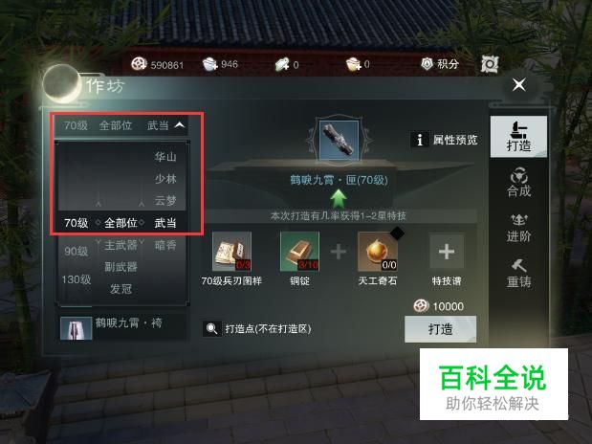This screenshot has width=592, height=444.
Task: Click the 70级兵刃图样 blueprint material icon
Action: 231,252
